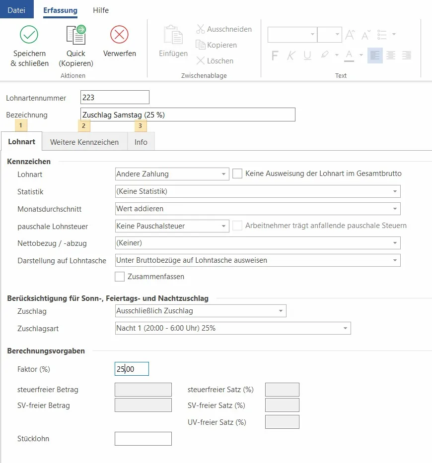
Task: Open the Zuschlagsart dropdown
Action: 345,329
